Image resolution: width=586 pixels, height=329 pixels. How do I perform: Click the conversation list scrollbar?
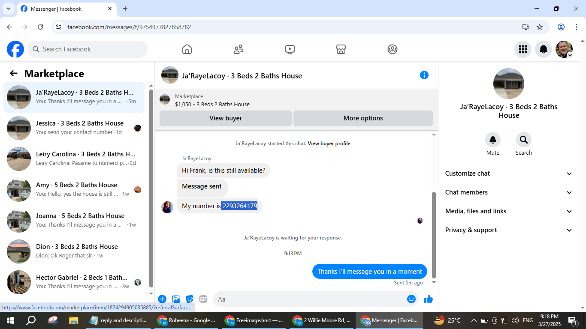(151, 188)
